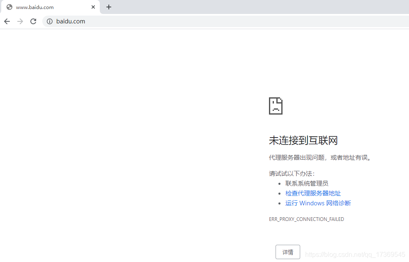Click the text 请试试以下办法：

pyautogui.click(x=292, y=174)
